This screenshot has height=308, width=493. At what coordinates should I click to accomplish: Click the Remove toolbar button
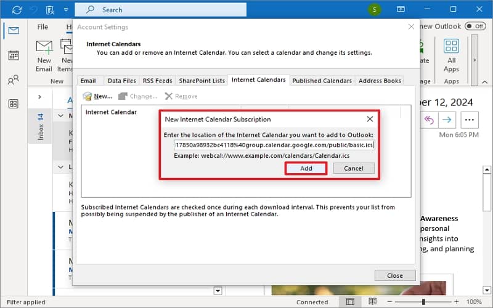click(181, 96)
